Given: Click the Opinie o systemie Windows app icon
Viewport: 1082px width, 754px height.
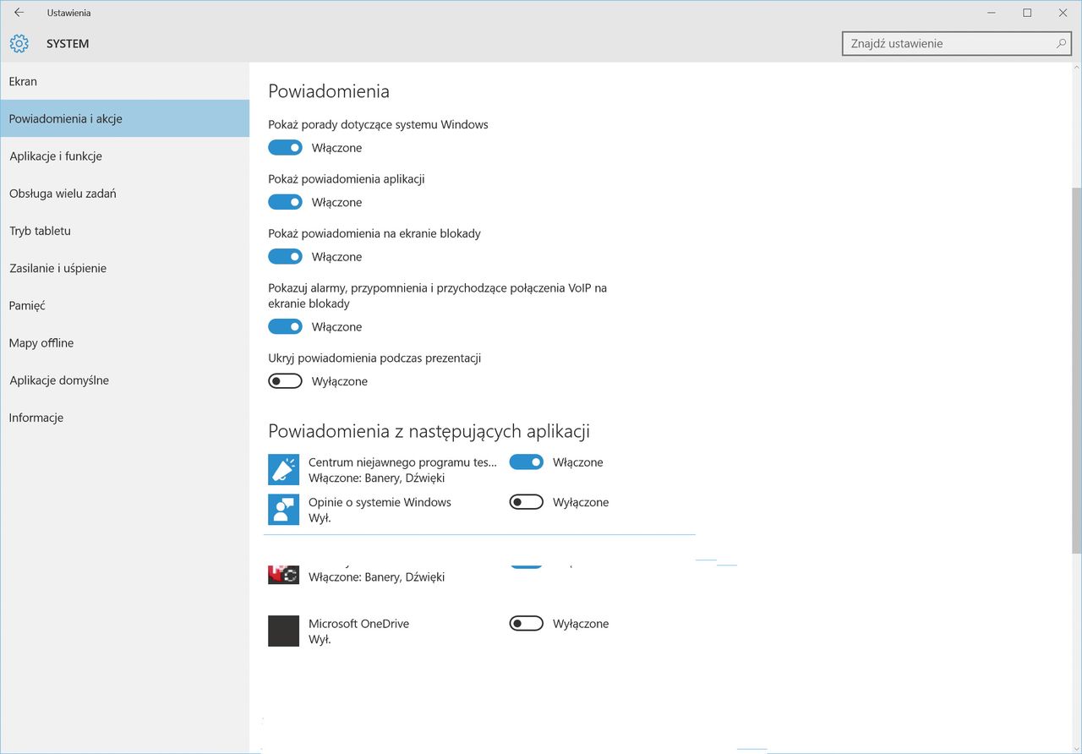Looking at the screenshot, I should point(284,510).
